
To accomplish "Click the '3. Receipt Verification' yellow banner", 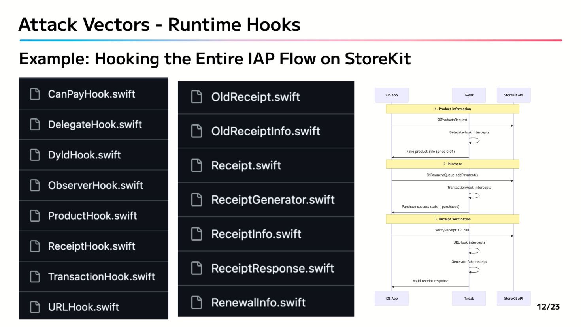I will 453,219.
